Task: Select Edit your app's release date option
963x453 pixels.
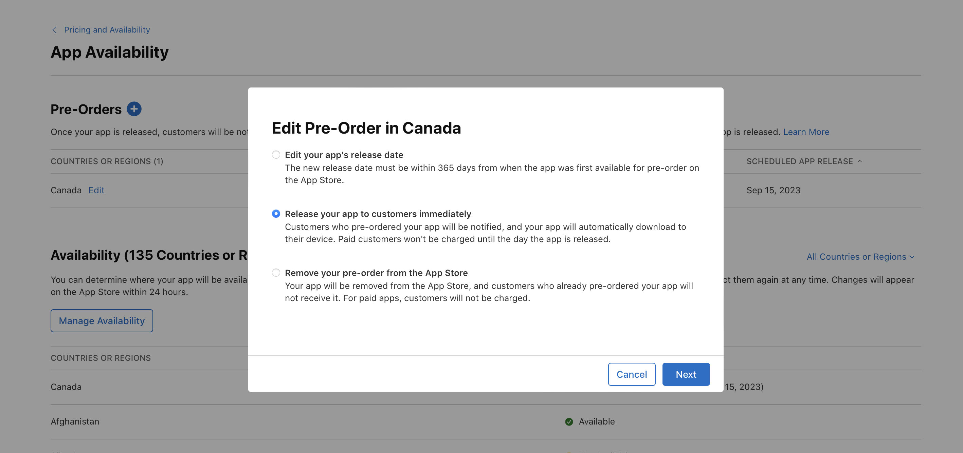Action: [276, 154]
